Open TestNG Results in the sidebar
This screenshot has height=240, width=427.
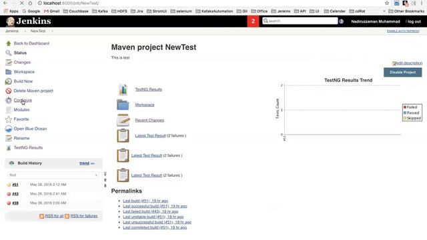pos(28,147)
